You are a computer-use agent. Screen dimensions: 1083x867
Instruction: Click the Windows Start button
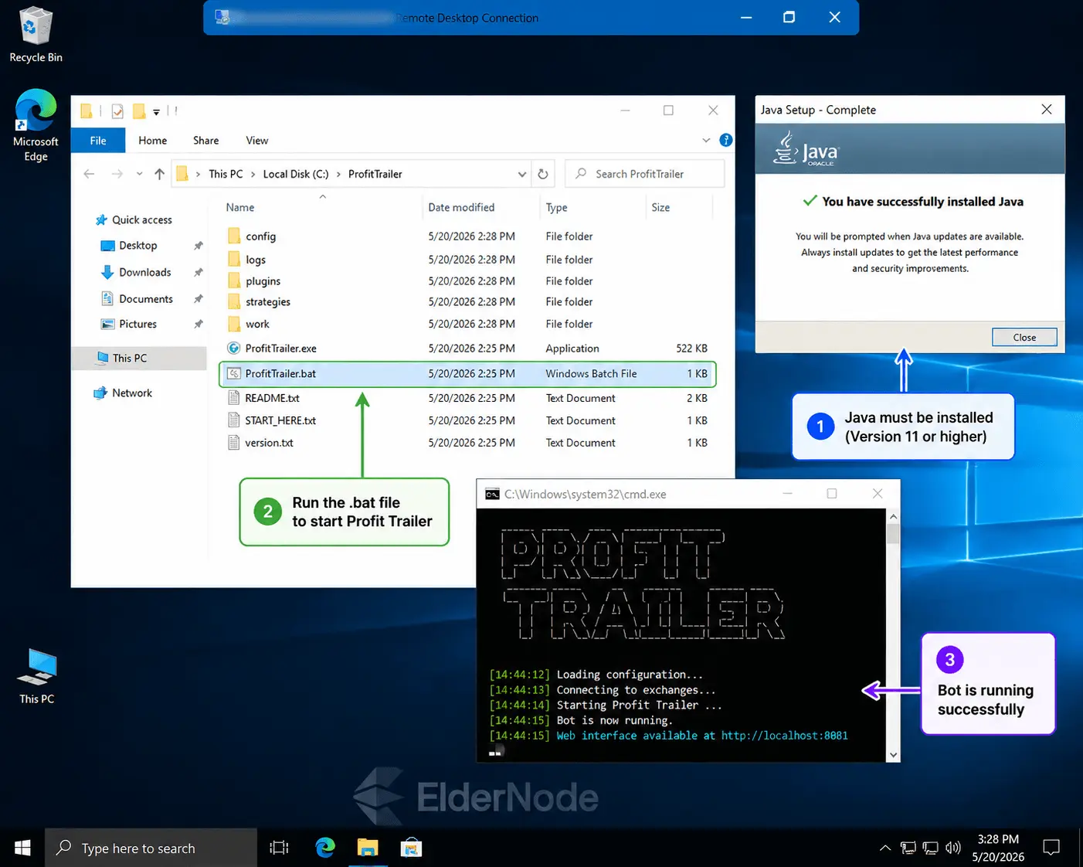click(x=22, y=848)
